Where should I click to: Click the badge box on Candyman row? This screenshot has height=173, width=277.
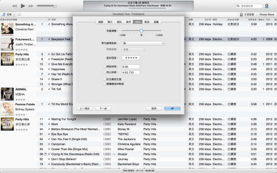click(x=107, y=144)
